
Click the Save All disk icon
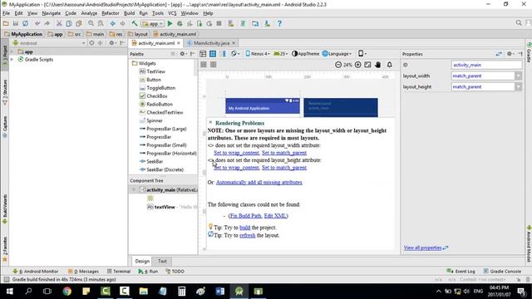point(16,23)
